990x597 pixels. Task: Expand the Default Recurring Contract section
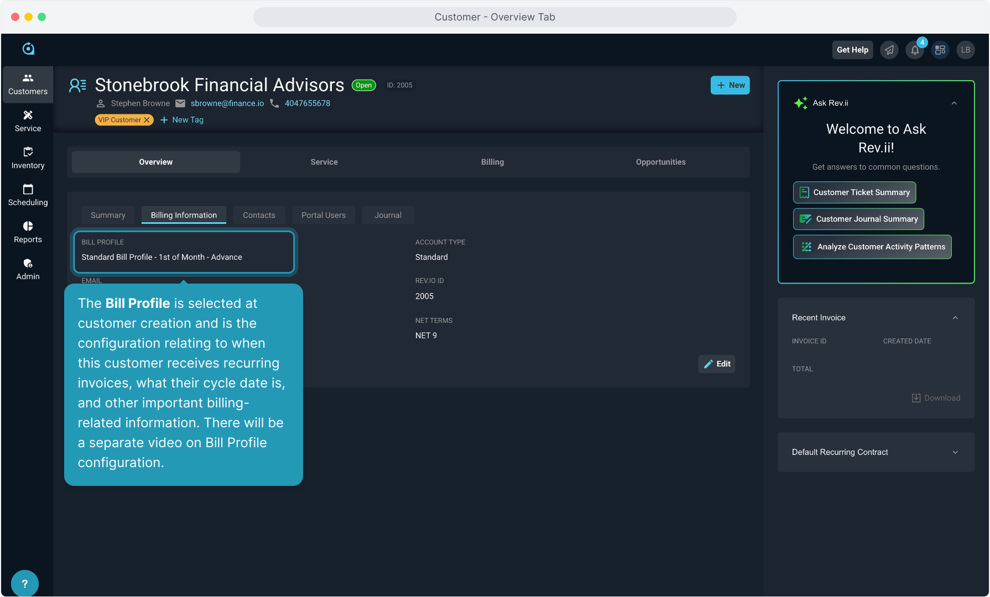(x=955, y=452)
